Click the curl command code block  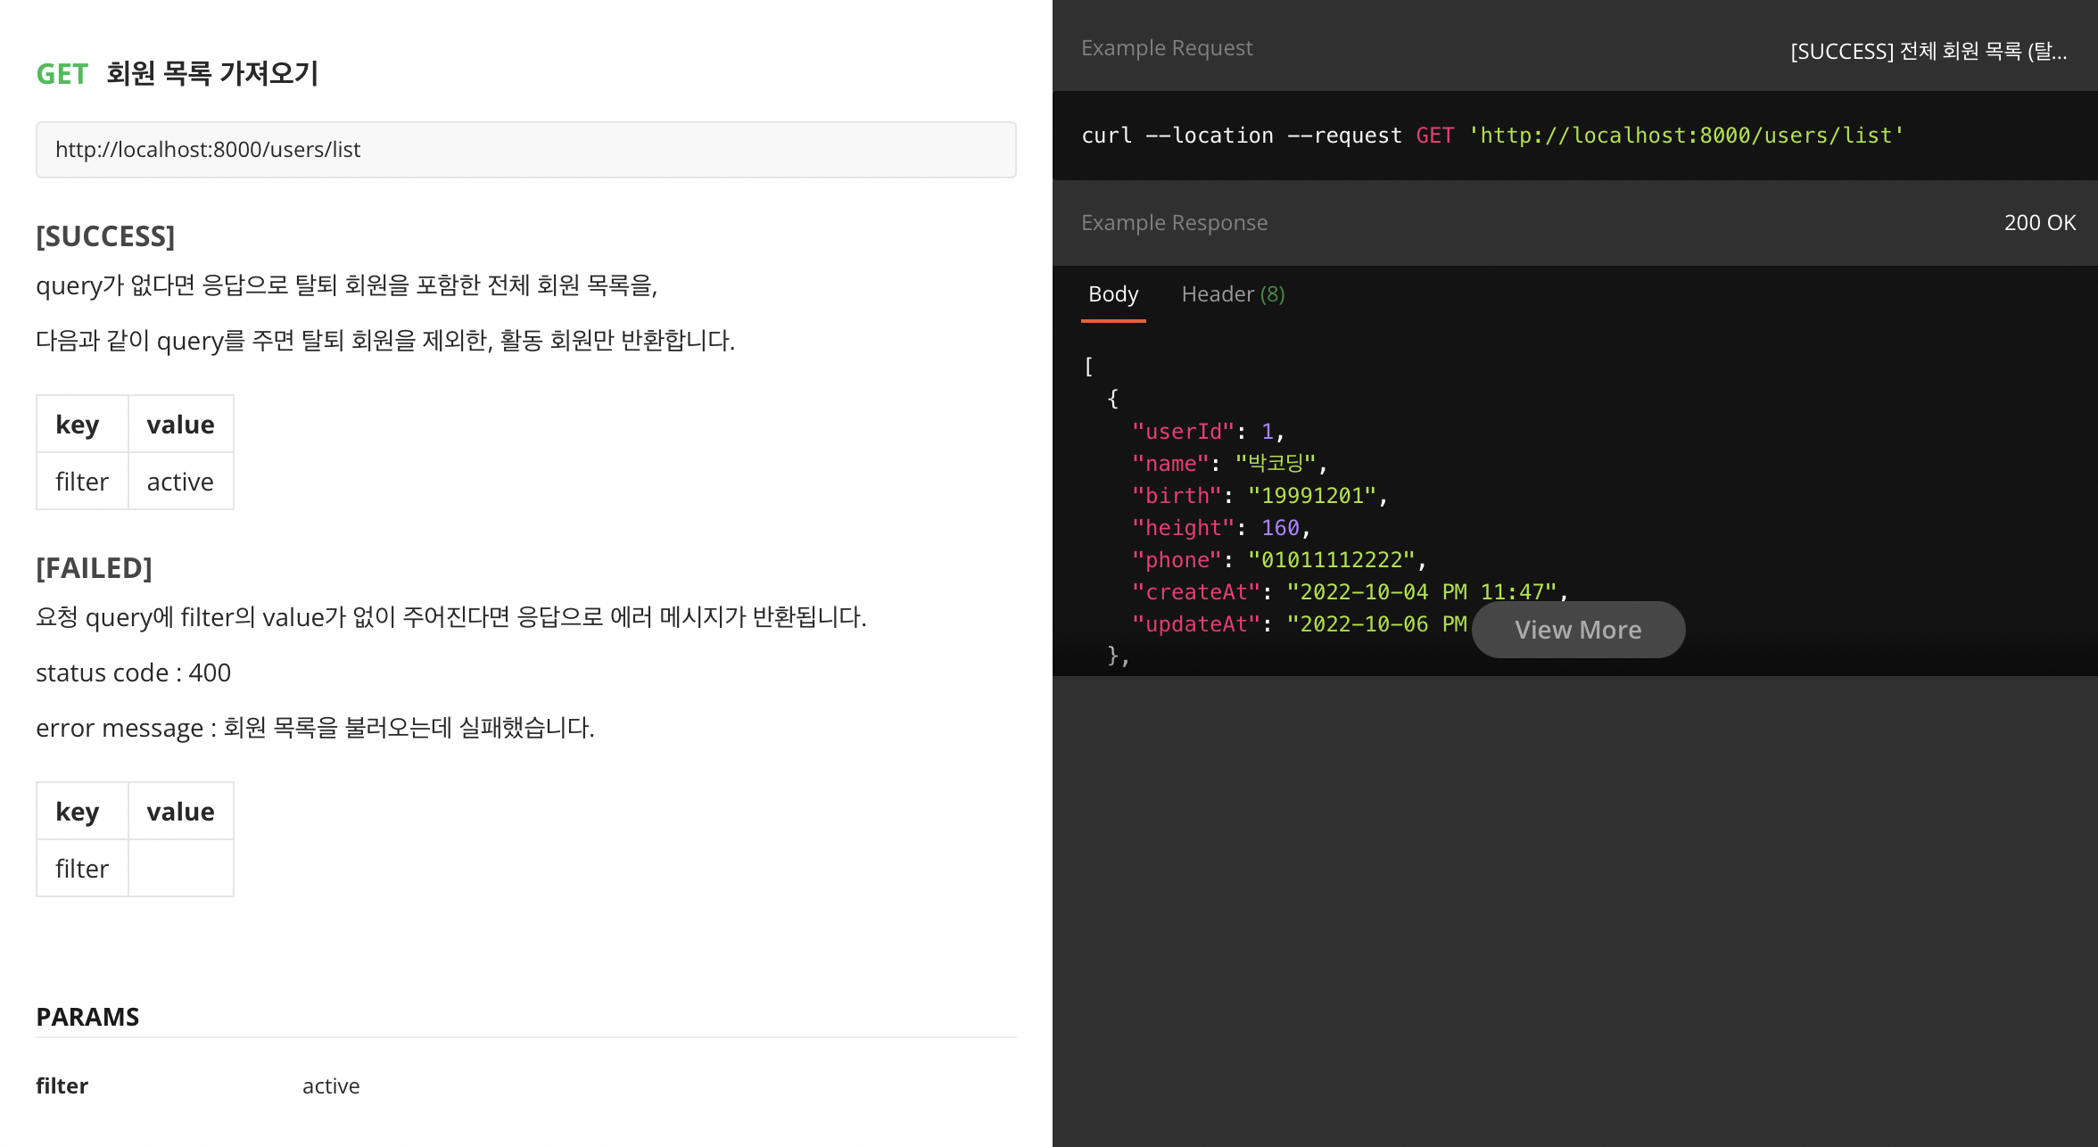click(1491, 135)
